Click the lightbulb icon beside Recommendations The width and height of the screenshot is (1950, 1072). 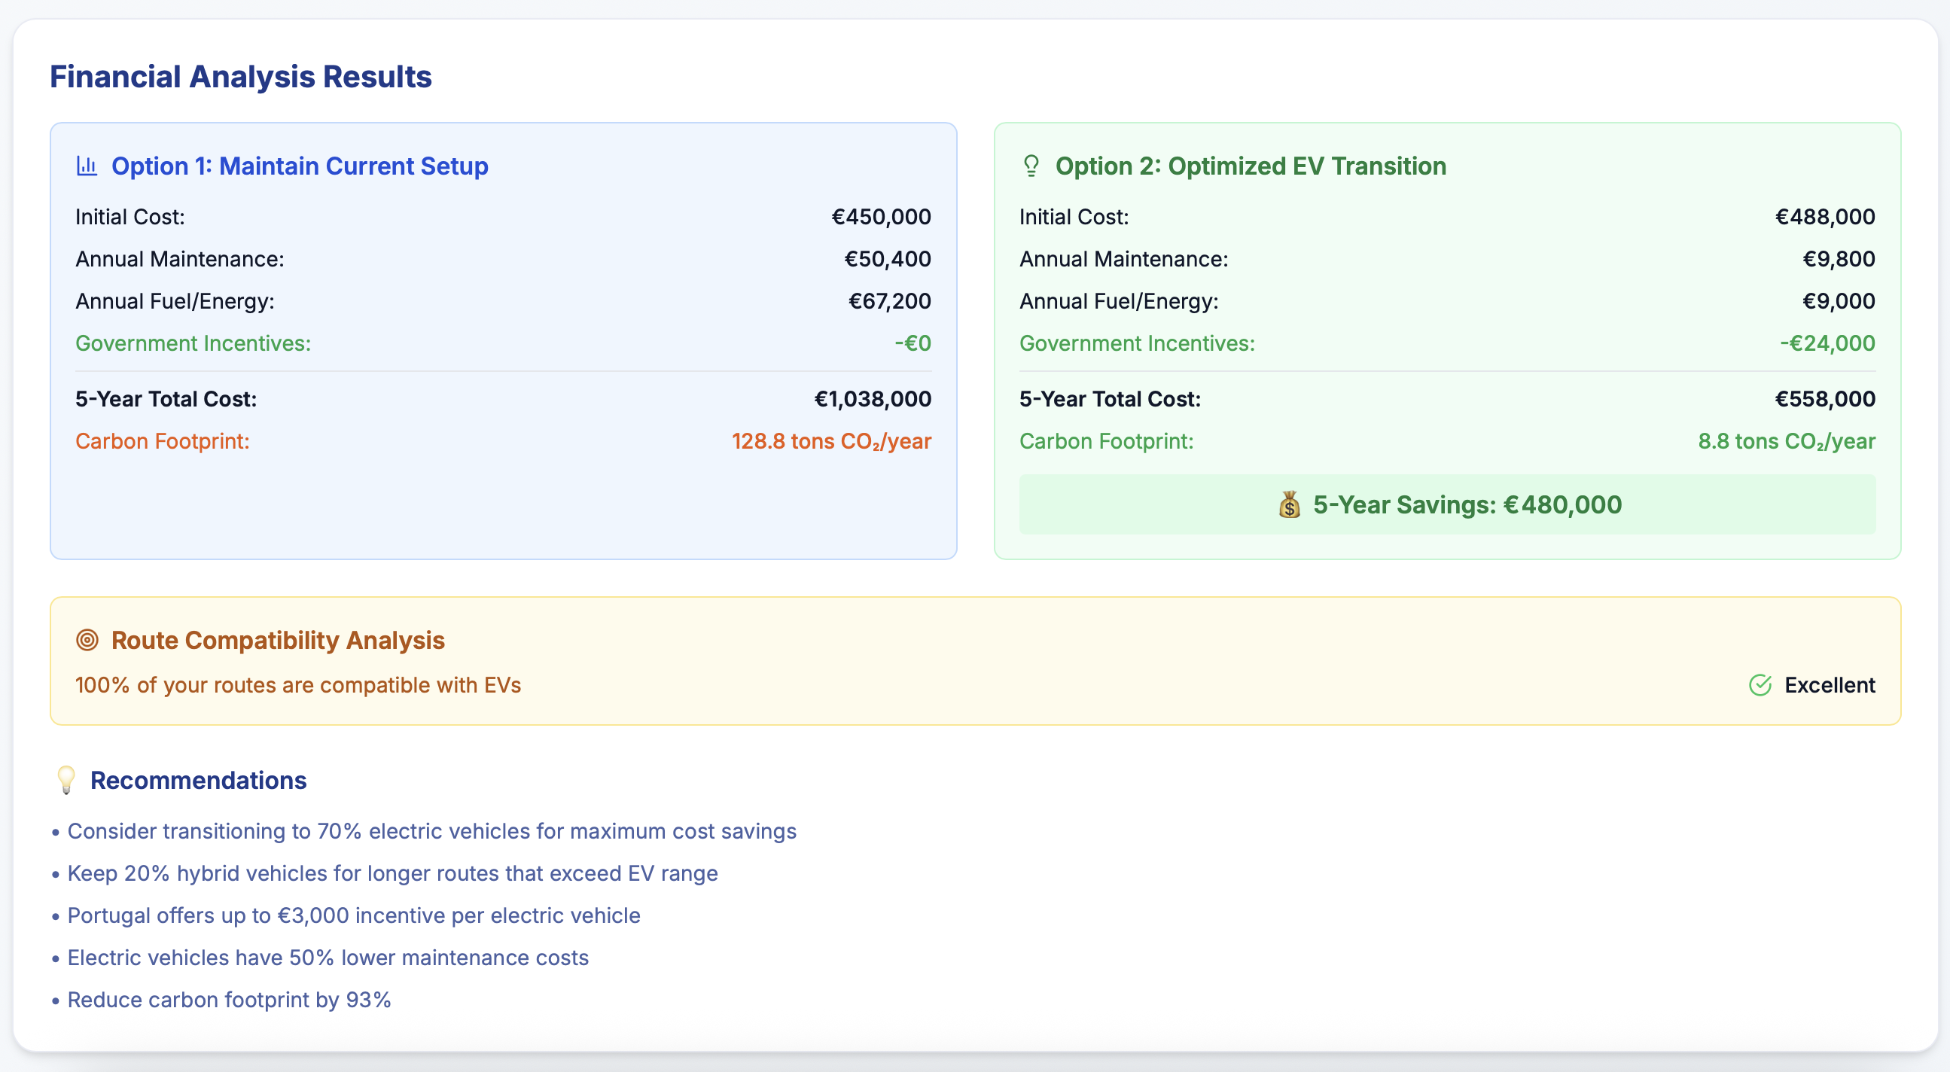click(66, 780)
